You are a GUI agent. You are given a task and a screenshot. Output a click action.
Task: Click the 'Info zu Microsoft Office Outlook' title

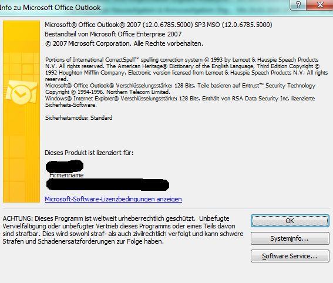51,8
